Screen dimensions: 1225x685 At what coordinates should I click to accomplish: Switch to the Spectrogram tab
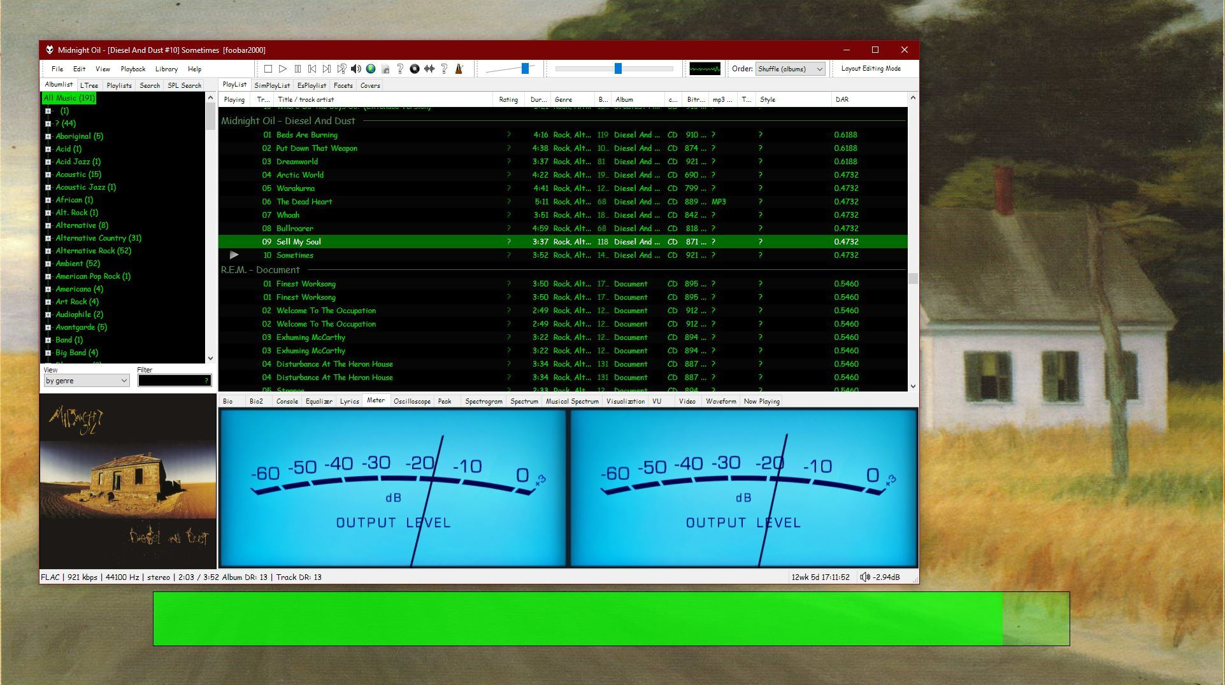(484, 401)
